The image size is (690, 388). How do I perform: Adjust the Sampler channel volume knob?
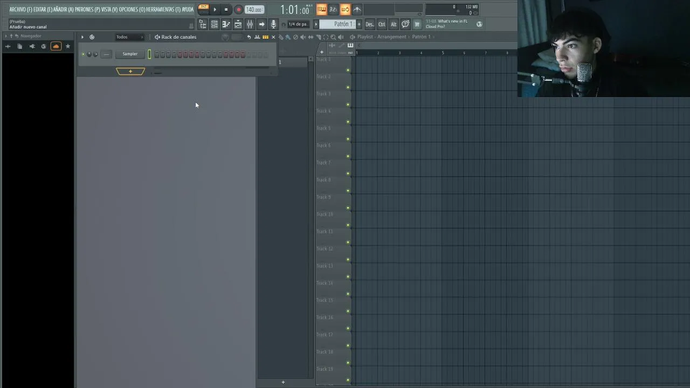[95, 54]
